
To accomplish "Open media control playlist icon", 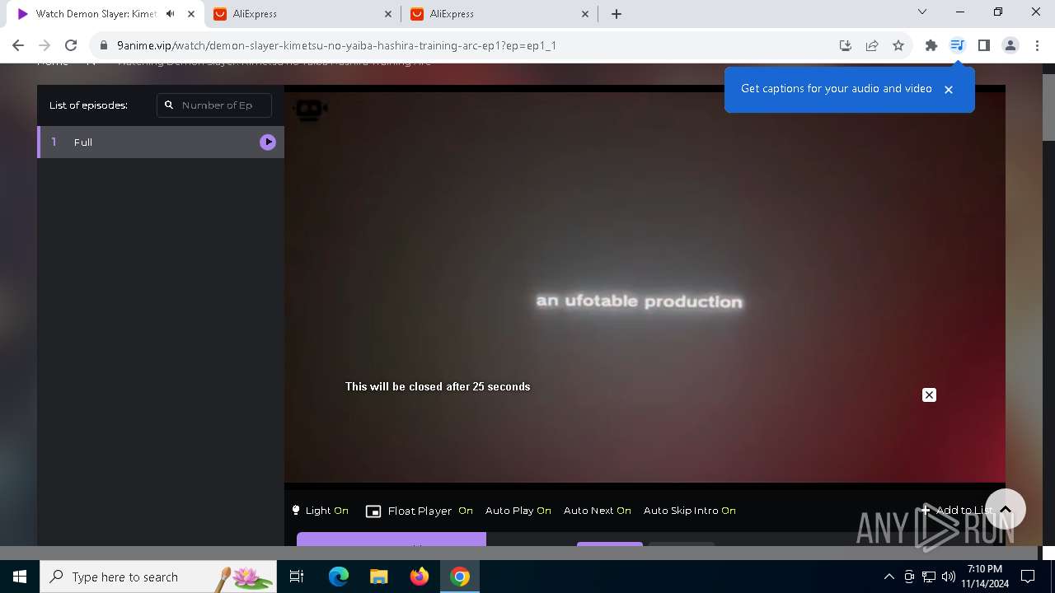I will pyautogui.click(x=957, y=45).
